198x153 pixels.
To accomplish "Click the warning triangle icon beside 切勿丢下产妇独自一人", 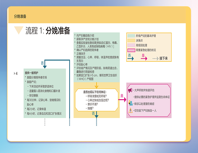I will click(130, 110).
